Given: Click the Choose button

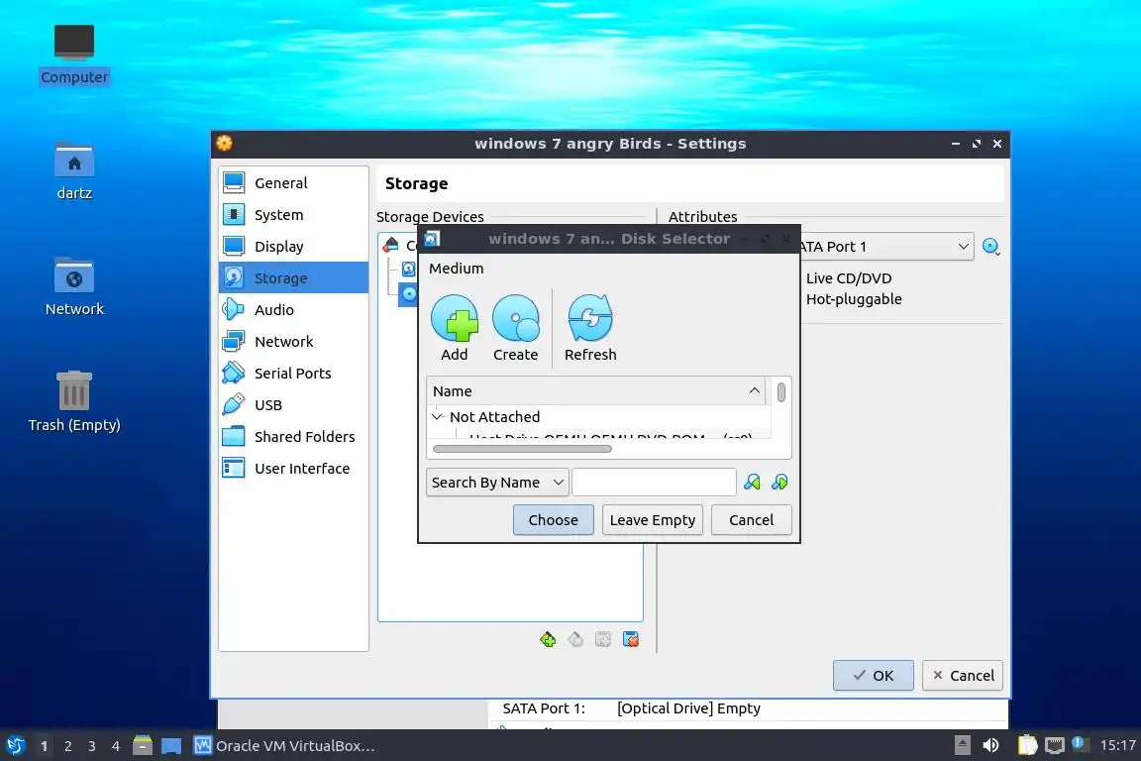Looking at the screenshot, I should pyautogui.click(x=553, y=520).
